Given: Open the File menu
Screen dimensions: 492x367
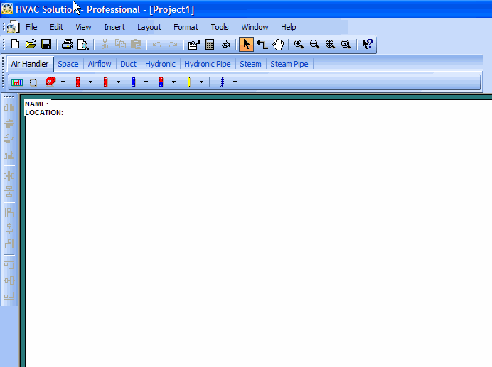Looking at the screenshot, I should click(x=31, y=27).
